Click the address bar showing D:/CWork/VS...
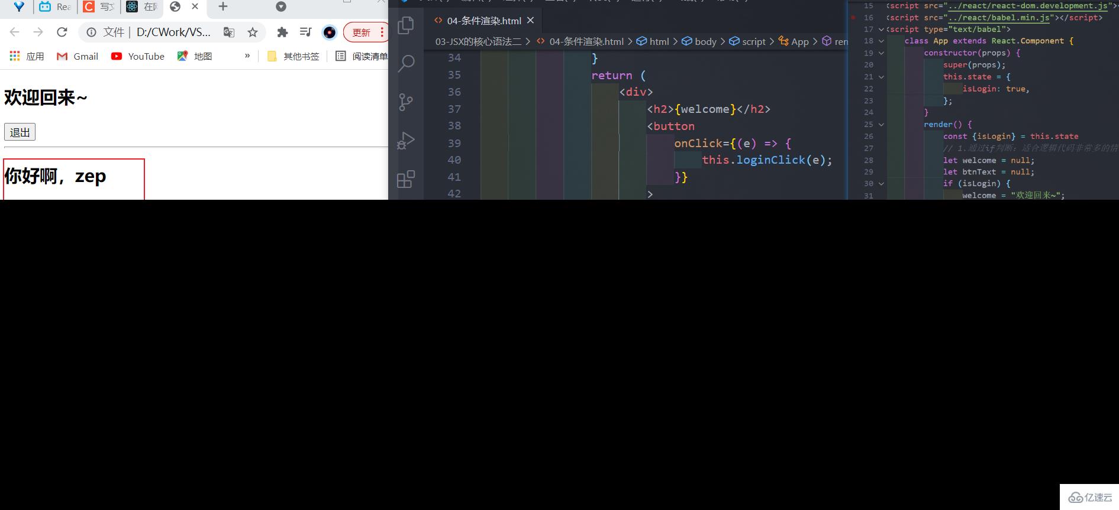Viewport: 1119px width, 510px height. pyautogui.click(x=173, y=32)
